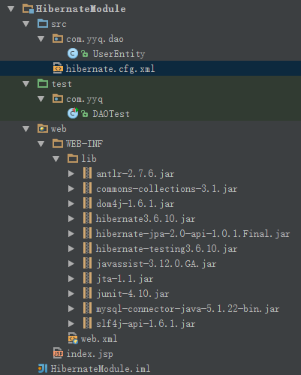
Task: Expand the slf4j-api-1.6.1.jar arrow
Action: tap(71, 324)
